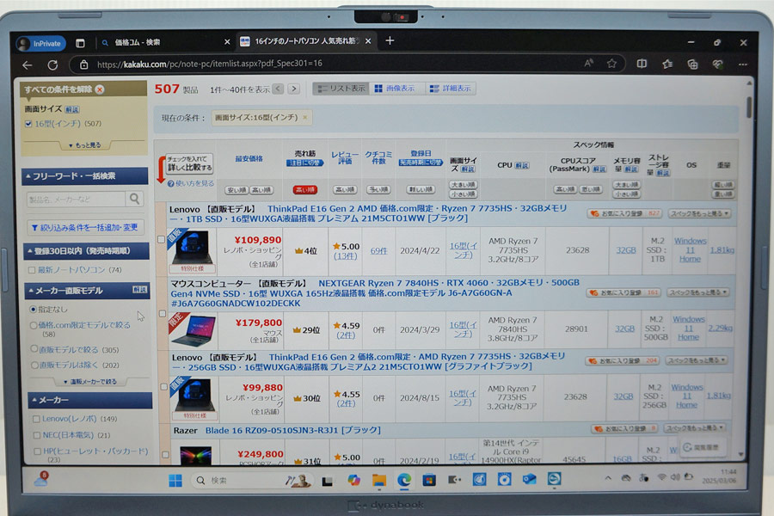Click the site info lock icon
Viewport: 774px width, 516px height.
pyautogui.click(x=84, y=64)
